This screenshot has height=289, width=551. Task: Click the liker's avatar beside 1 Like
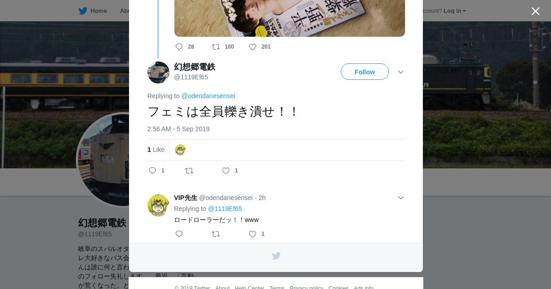click(x=180, y=150)
